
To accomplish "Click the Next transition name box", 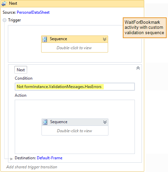I will 21,70.
